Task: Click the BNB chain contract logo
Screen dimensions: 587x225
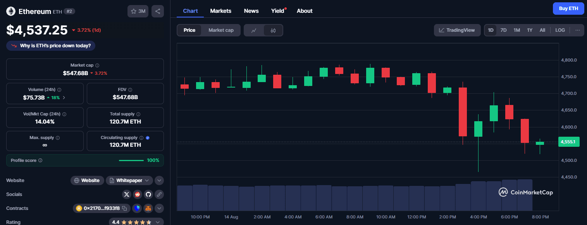Action: [79, 208]
